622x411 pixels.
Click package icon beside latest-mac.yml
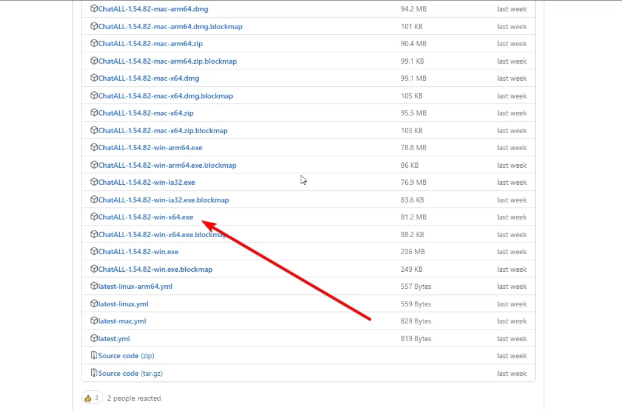point(94,320)
